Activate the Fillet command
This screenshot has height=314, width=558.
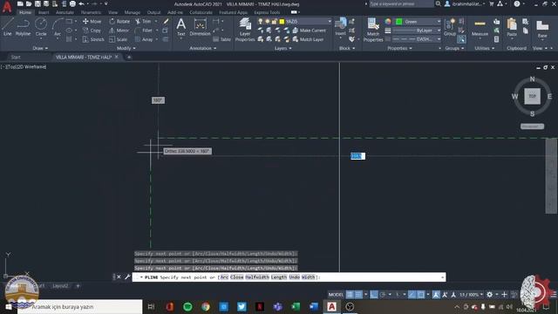tap(143, 31)
